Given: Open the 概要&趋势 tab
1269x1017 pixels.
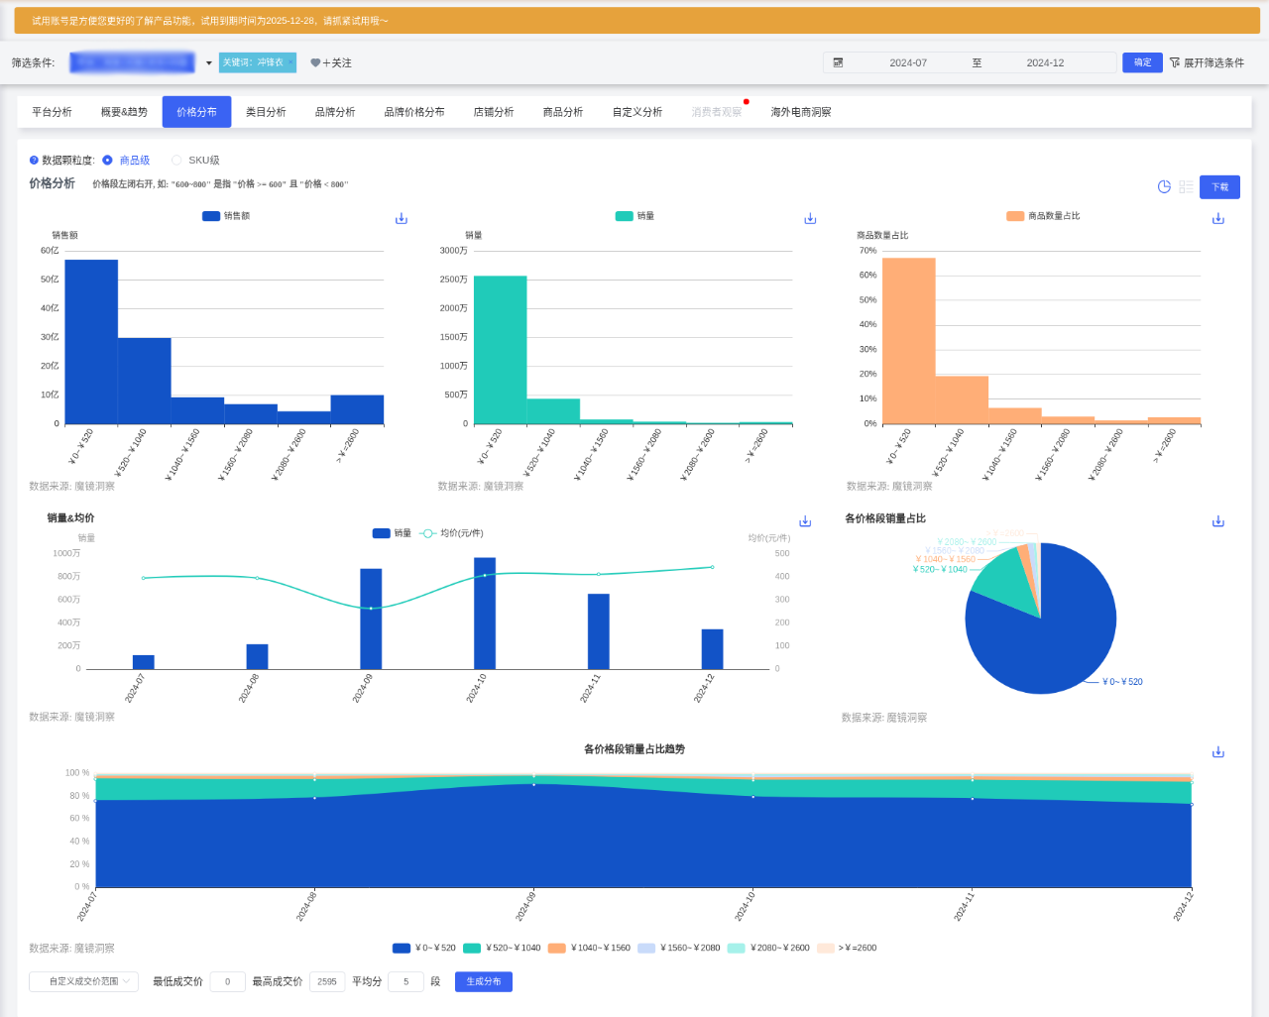Looking at the screenshot, I should 124,112.
